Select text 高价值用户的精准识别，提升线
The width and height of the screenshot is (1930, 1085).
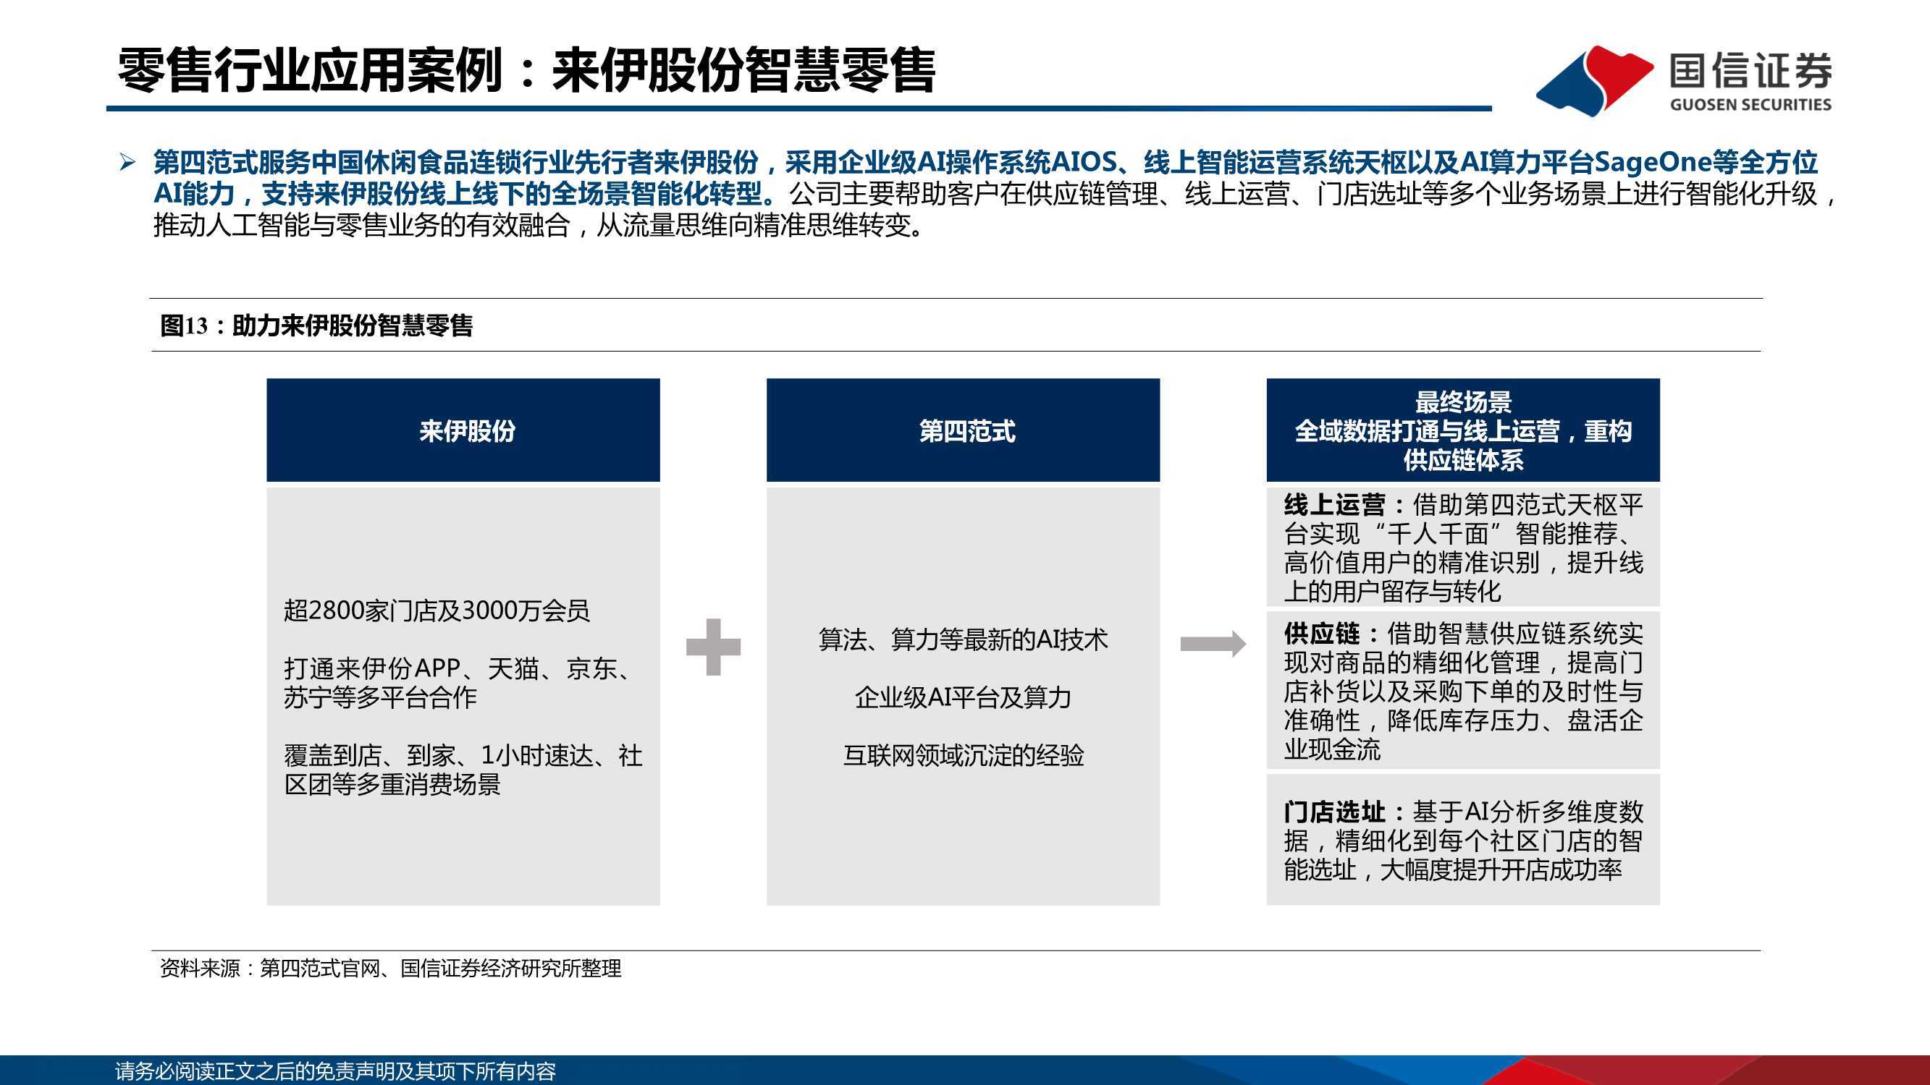pyautogui.click(x=1463, y=562)
